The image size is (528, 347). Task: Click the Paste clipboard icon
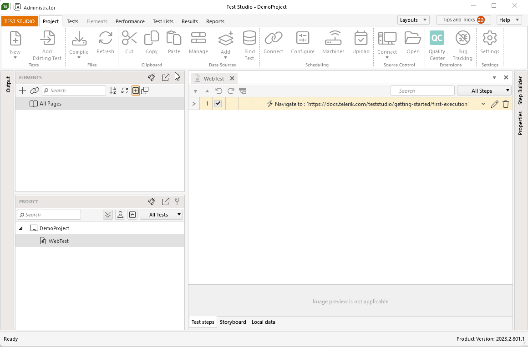click(x=174, y=38)
